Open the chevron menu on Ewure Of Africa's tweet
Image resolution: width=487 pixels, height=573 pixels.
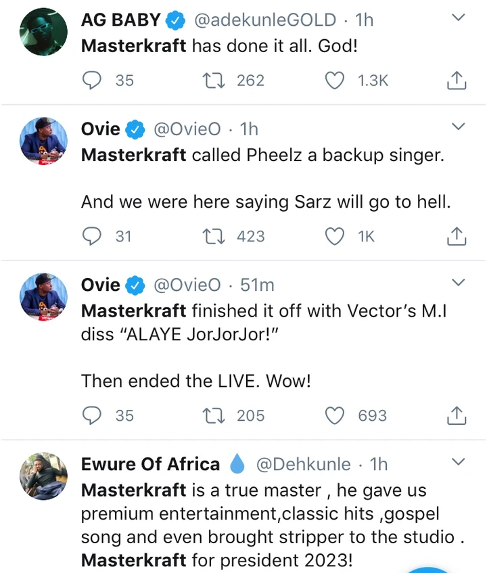click(458, 462)
